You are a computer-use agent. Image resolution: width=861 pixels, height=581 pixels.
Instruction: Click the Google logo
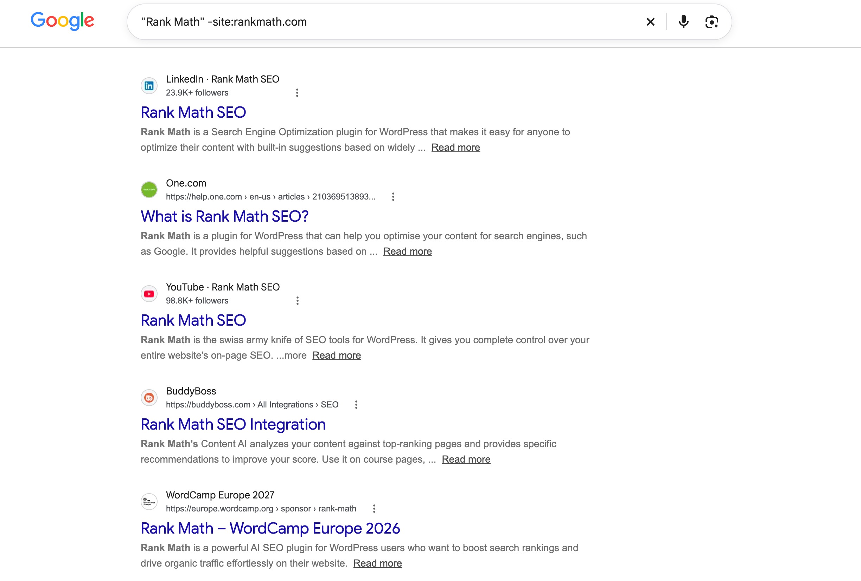pos(62,21)
